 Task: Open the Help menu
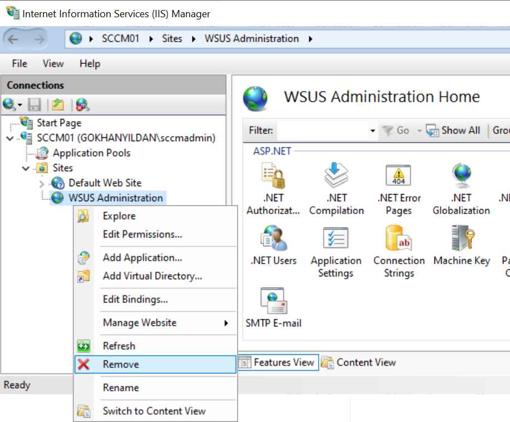(90, 64)
